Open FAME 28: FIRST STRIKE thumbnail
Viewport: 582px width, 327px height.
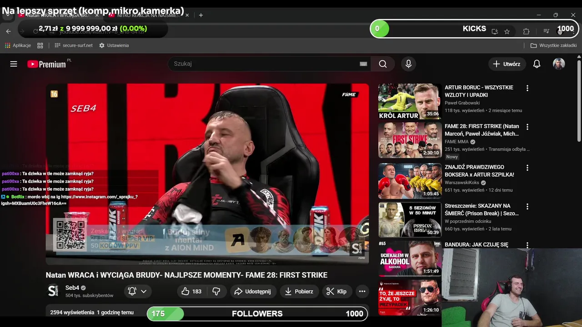pos(410,140)
